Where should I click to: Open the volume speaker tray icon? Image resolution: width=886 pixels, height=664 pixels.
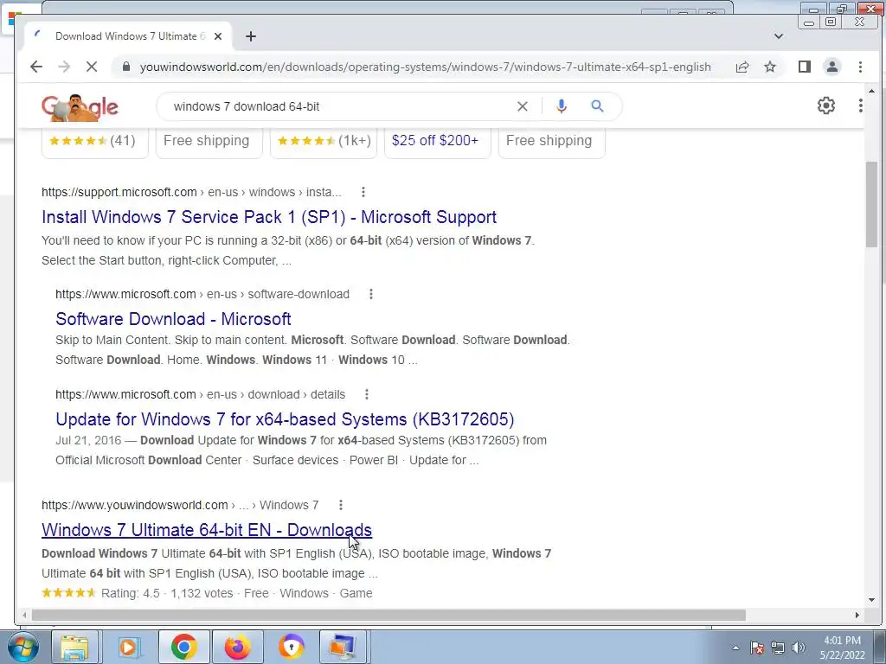[x=798, y=648]
